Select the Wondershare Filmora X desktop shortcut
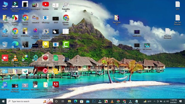 click(15, 7)
